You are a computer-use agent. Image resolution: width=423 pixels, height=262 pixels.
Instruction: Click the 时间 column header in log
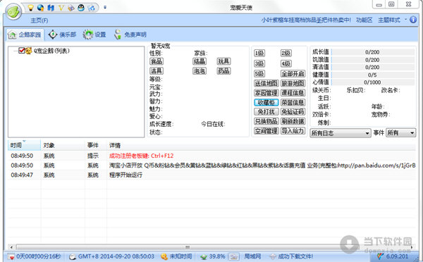(24, 145)
